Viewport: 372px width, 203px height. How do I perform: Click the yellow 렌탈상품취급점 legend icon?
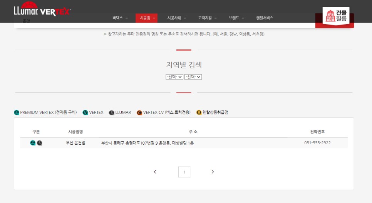tap(199, 112)
